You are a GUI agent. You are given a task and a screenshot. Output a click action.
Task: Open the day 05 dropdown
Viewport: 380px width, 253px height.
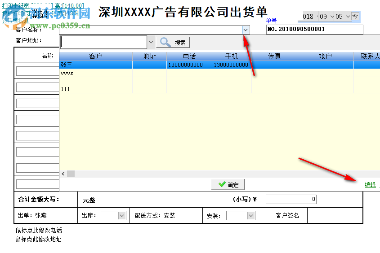coord(348,17)
